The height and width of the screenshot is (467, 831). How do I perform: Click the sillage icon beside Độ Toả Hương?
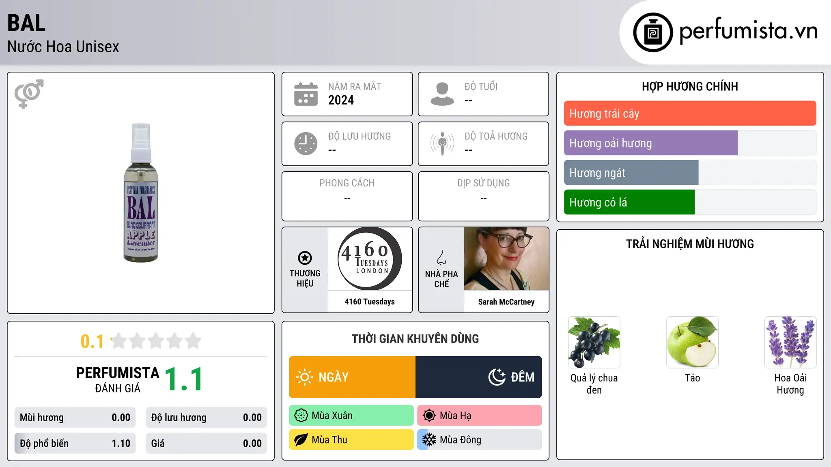tap(442, 144)
